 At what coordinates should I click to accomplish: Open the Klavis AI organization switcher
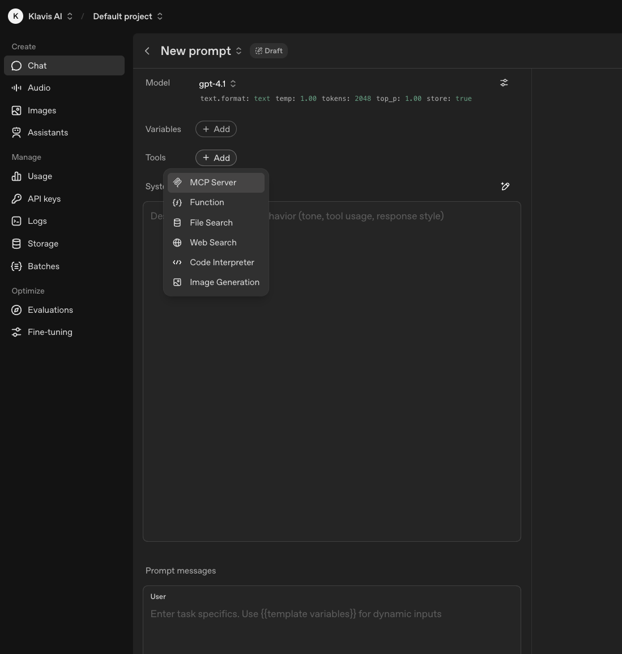[x=50, y=16]
